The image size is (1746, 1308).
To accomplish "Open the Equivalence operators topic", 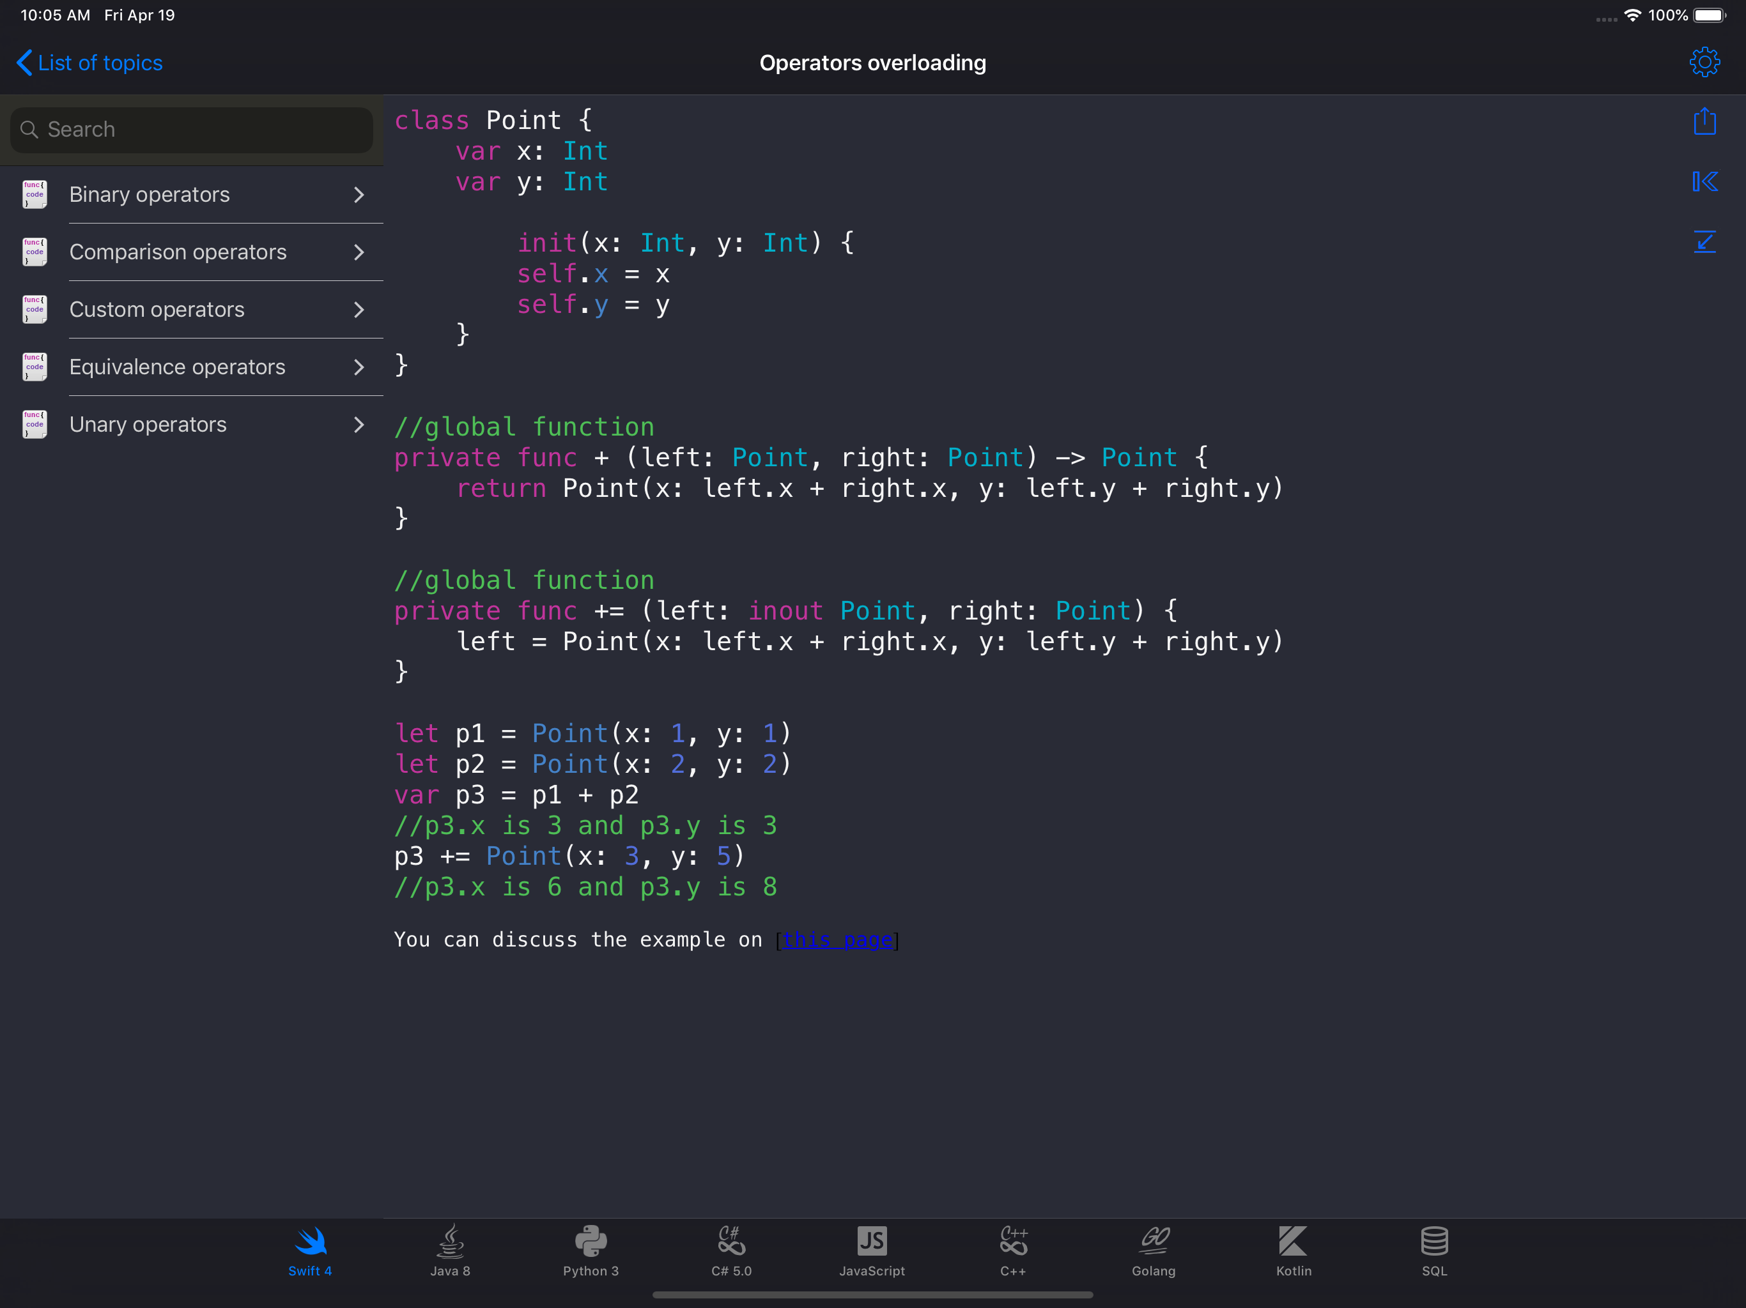I will click(x=177, y=367).
